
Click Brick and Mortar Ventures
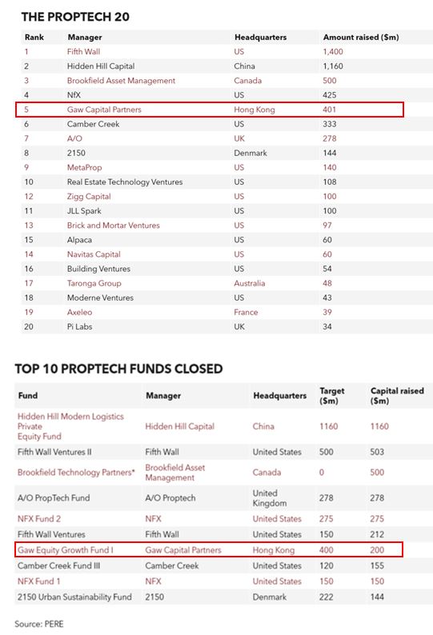click(114, 226)
